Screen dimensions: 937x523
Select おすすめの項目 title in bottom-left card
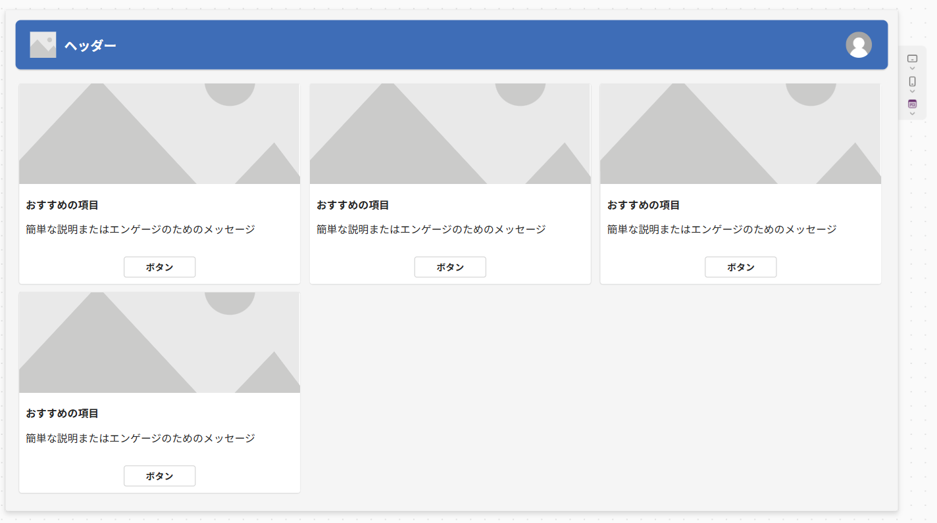pyautogui.click(x=63, y=413)
